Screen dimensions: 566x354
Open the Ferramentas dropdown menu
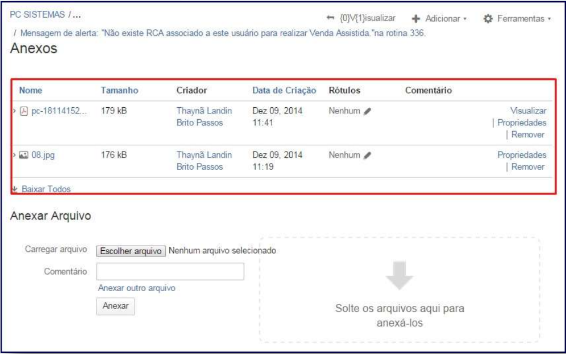click(x=517, y=19)
